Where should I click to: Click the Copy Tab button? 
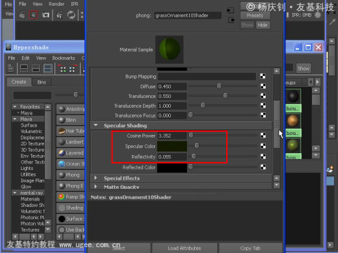pos(250,248)
